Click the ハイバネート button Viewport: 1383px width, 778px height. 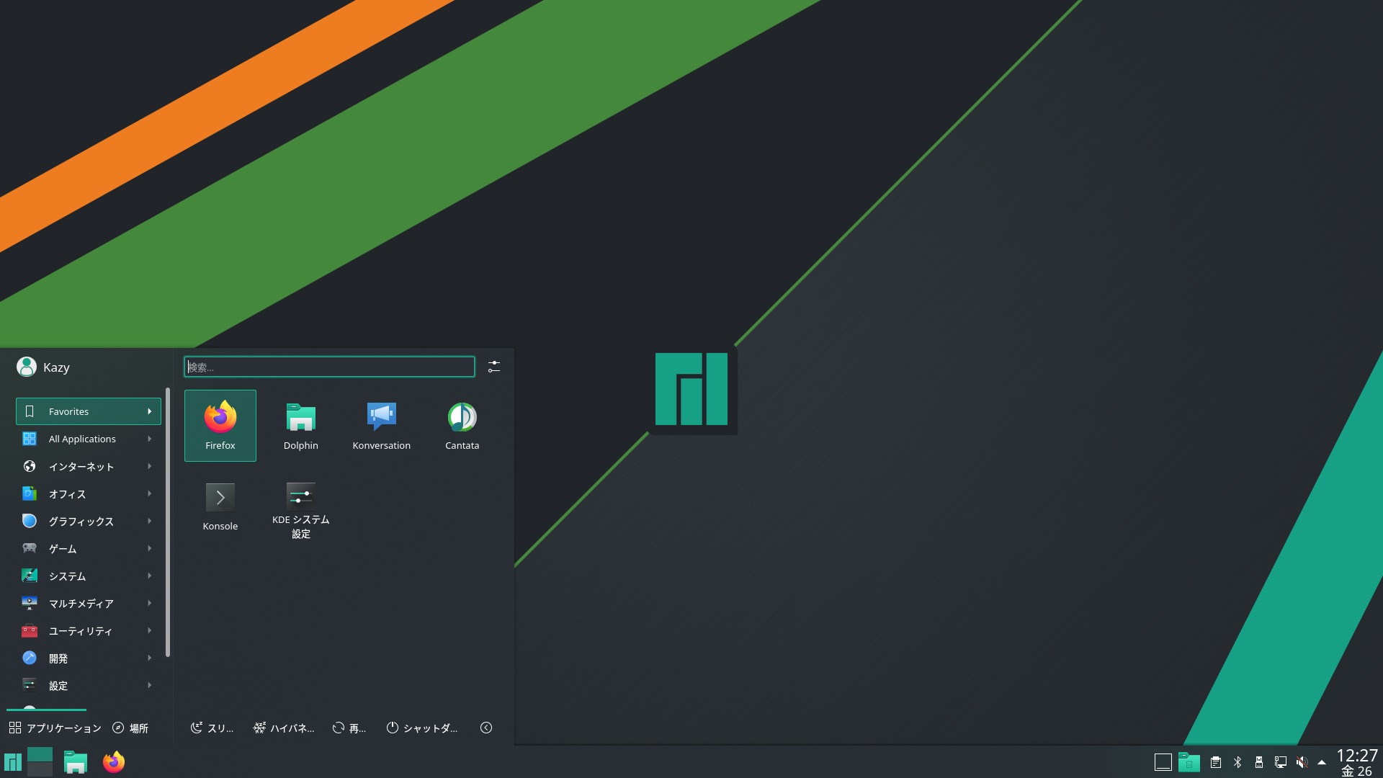[283, 728]
